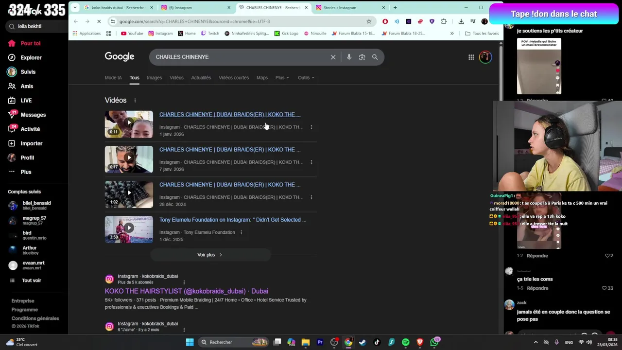The width and height of the screenshot is (622, 350).
Task: Expand the Outils dropdown
Action: [306, 78]
